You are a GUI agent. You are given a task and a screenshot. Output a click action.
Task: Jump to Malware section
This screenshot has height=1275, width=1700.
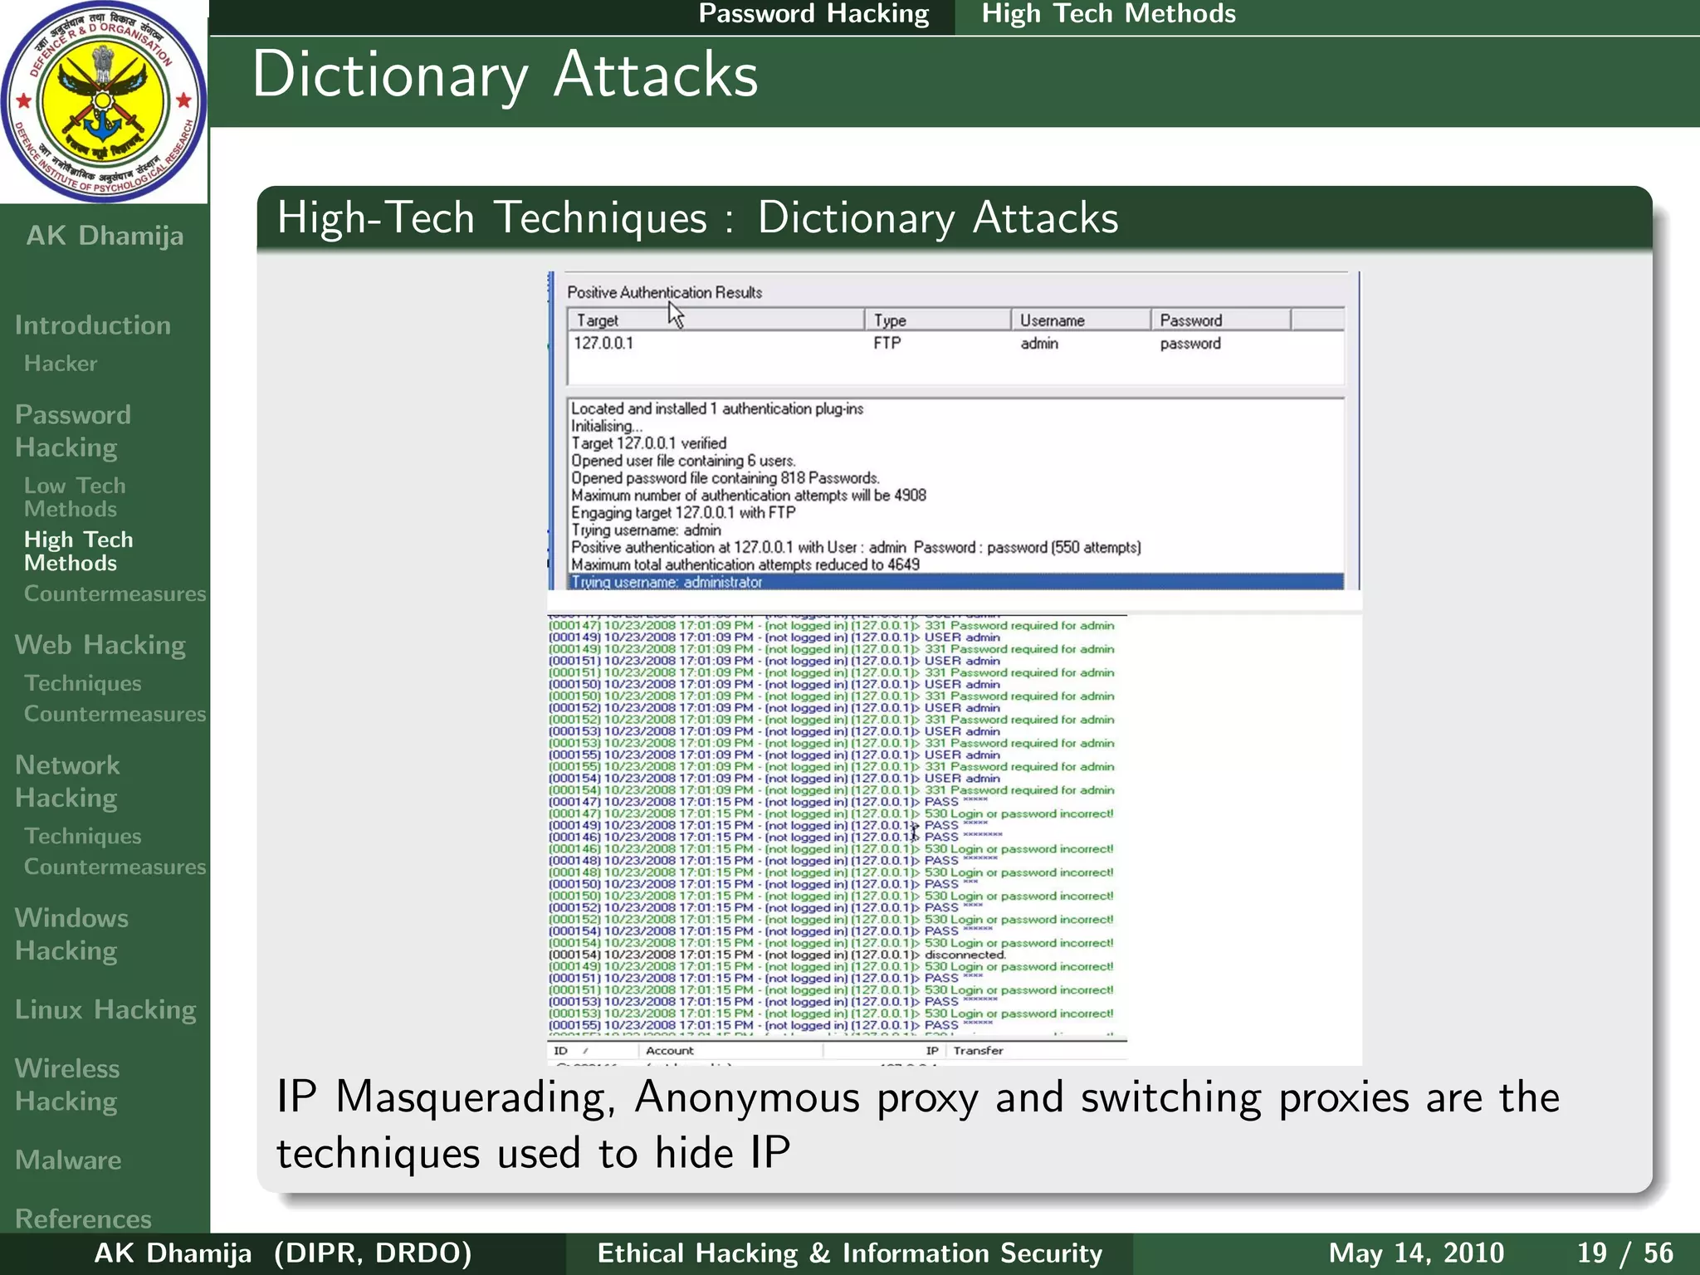tap(68, 1160)
